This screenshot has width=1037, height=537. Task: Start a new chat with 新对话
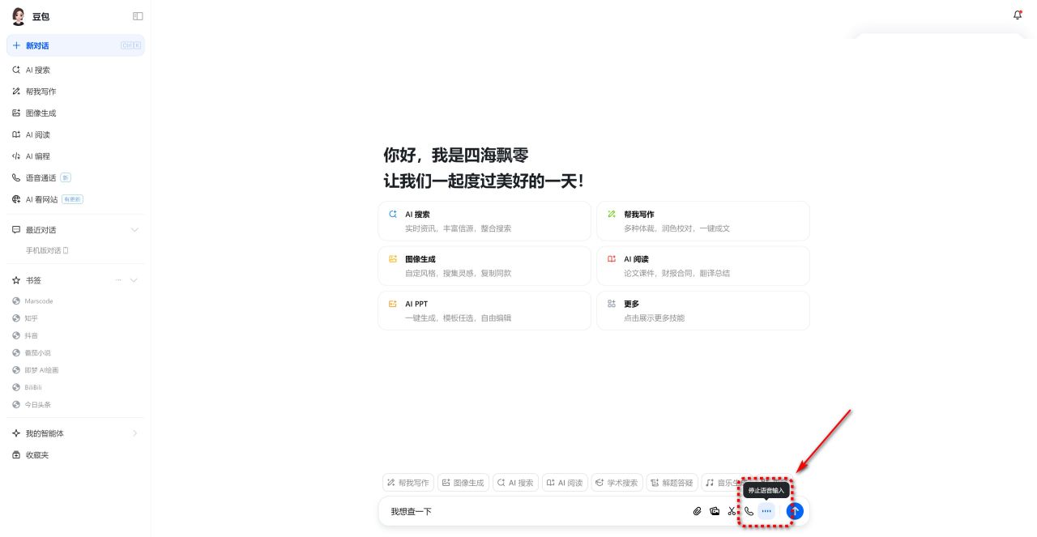[75, 45]
